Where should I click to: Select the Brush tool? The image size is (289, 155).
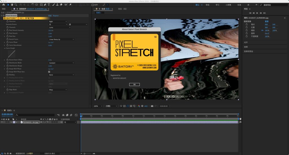point(53,5)
